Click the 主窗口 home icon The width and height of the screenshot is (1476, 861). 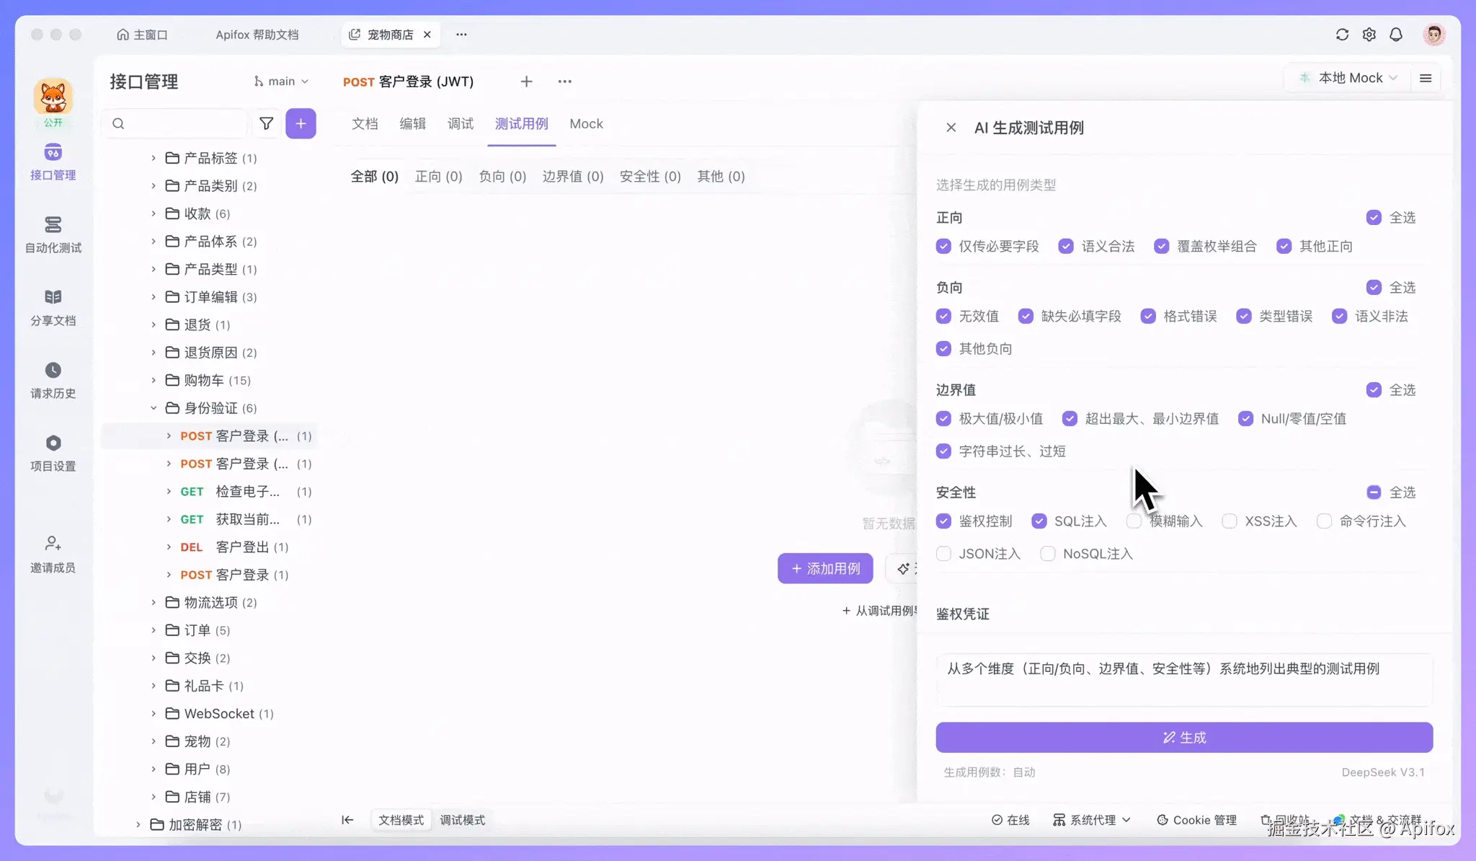123,35
